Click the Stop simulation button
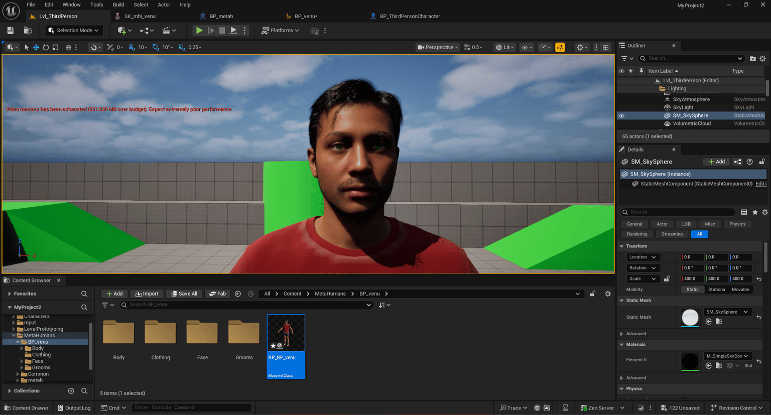The width and height of the screenshot is (771, 415). coord(222,31)
